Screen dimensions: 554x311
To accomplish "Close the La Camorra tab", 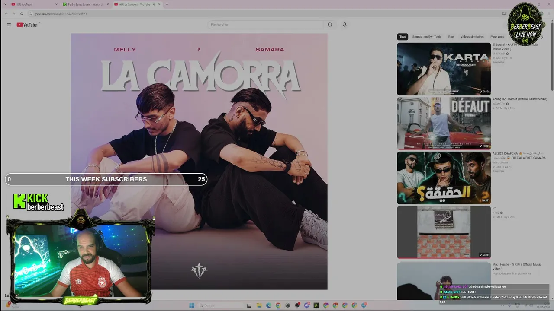I will (x=159, y=4).
